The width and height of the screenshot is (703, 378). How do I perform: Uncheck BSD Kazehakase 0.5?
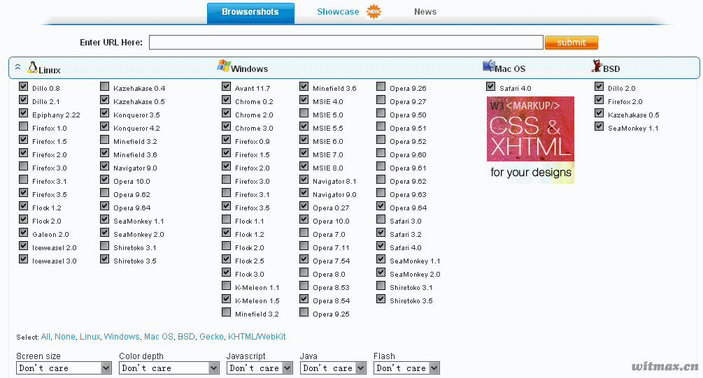coord(599,112)
